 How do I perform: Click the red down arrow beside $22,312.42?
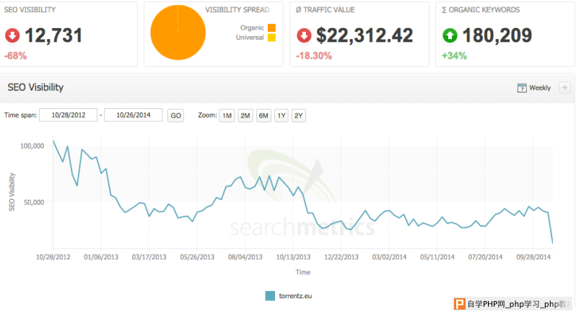305,36
